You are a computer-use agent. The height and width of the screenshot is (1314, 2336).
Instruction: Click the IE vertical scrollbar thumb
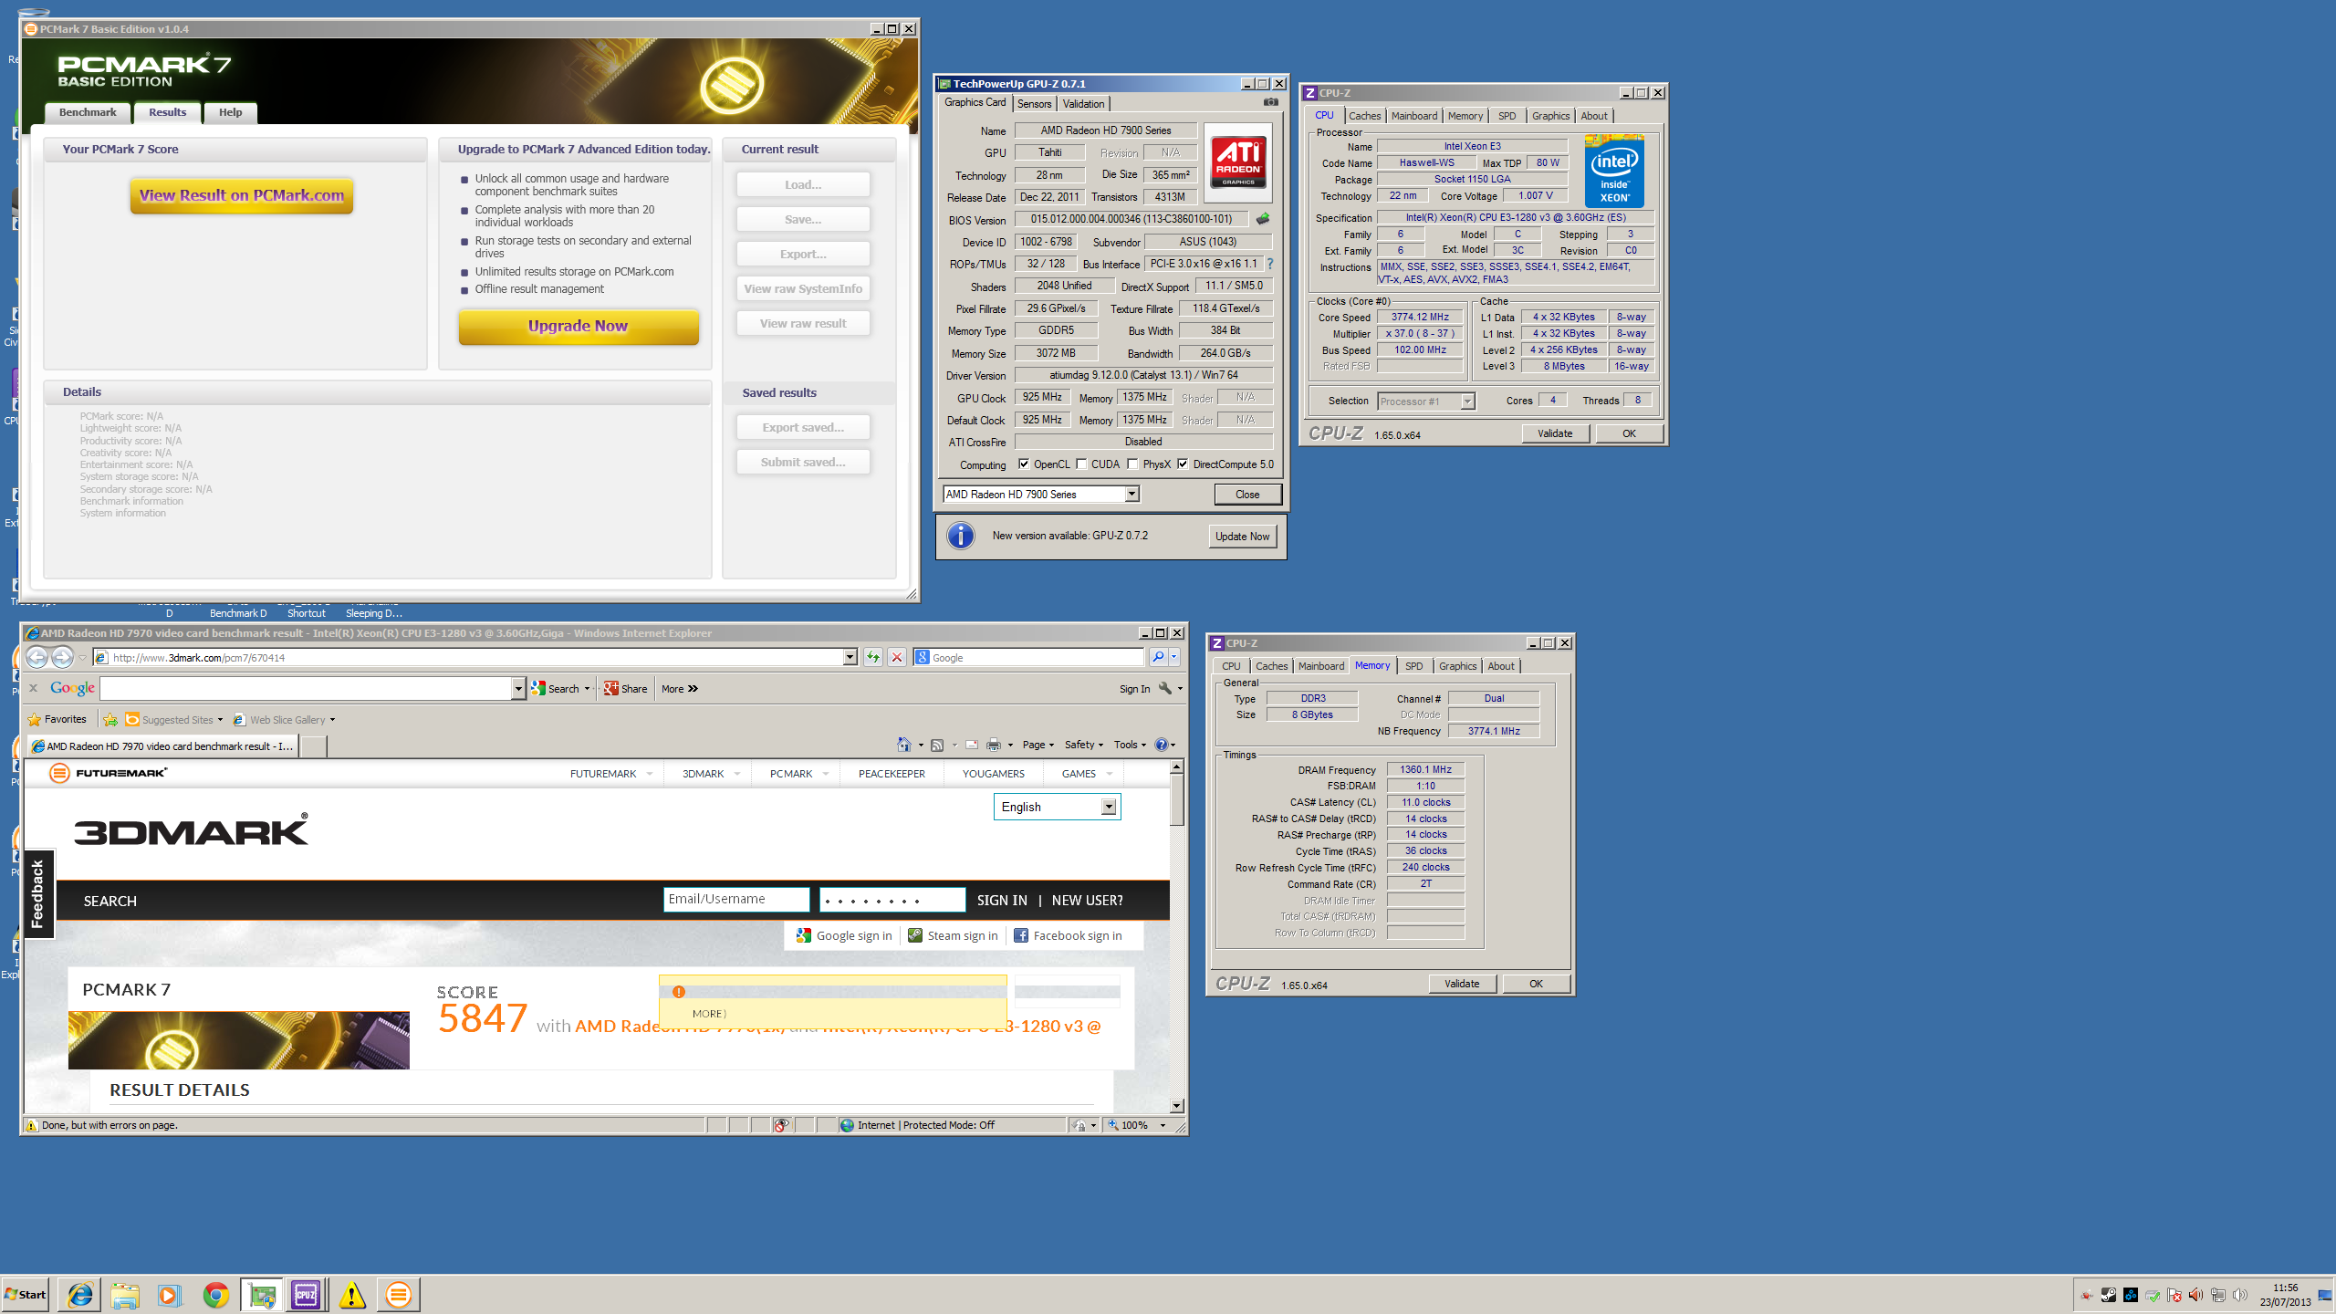1177,800
